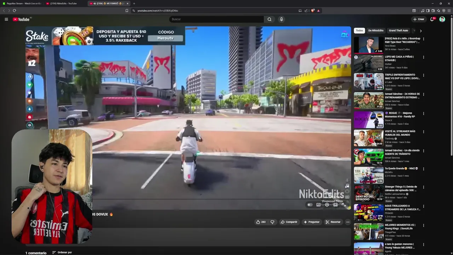Open options for LSPD ME CAGA A PIÑAS
The width and height of the screenshot is (453, 255).
click(423, 57)
